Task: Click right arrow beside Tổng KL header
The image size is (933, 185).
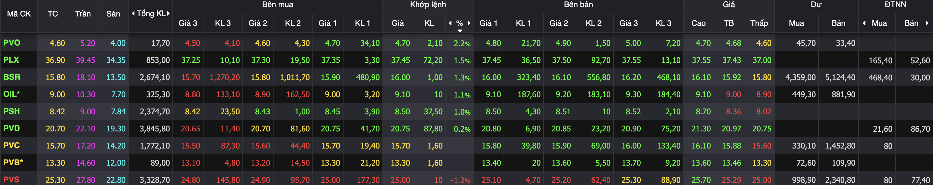Action: point(168,14)
